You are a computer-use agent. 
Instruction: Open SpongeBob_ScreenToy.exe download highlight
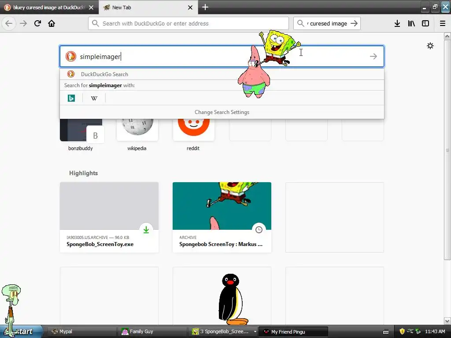coord(109,217)
